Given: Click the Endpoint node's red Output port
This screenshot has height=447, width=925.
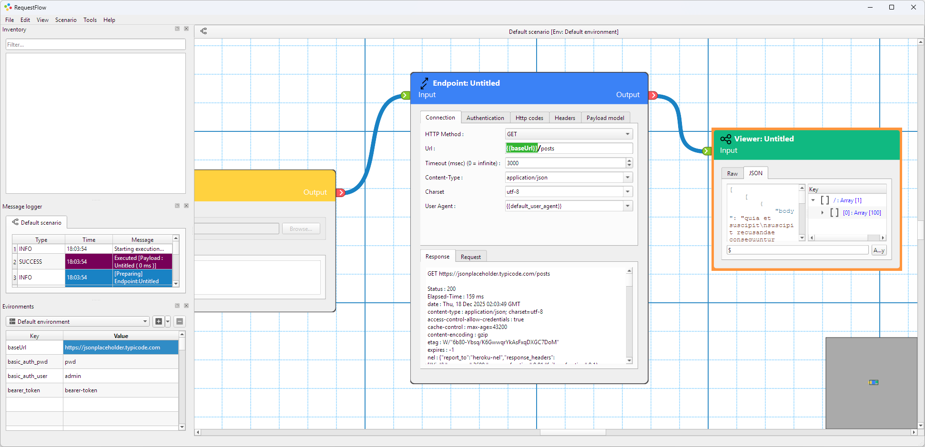Looking at the screenshot, I should [x=653, y=95].
